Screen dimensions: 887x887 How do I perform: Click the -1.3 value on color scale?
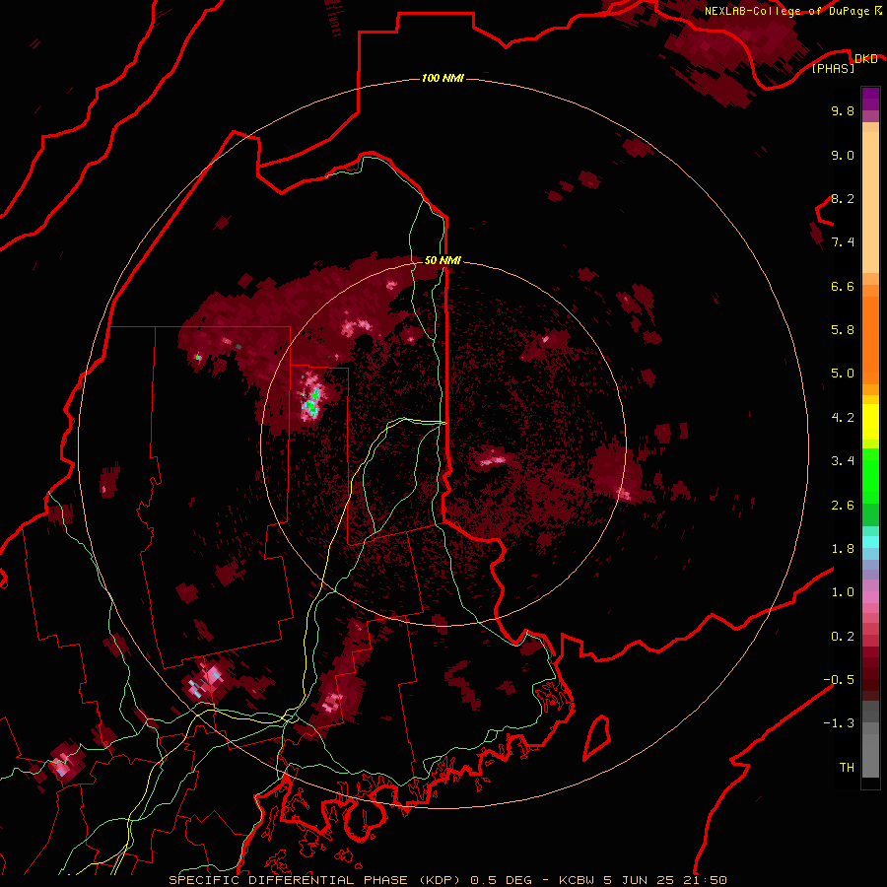tap(839, 723)
